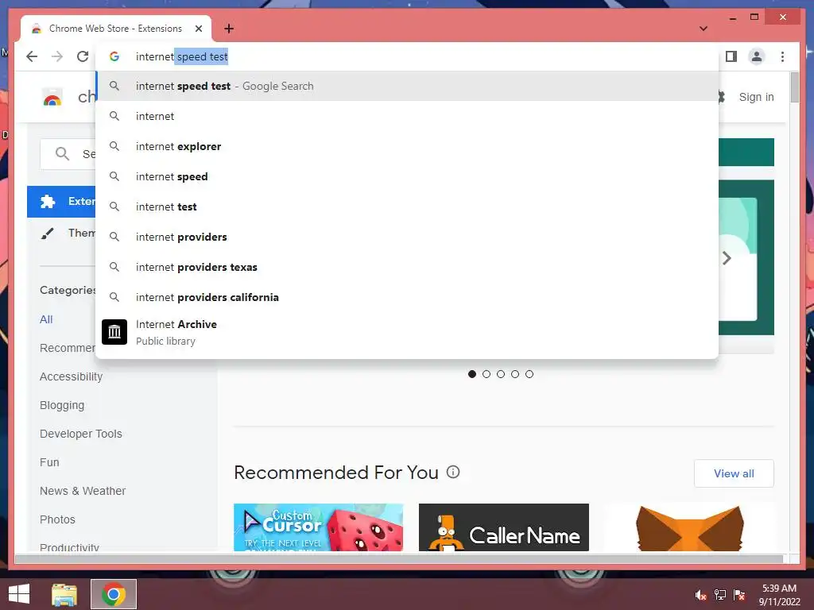Click Sign in link
The image size is (814, 610).
[757, 97]
